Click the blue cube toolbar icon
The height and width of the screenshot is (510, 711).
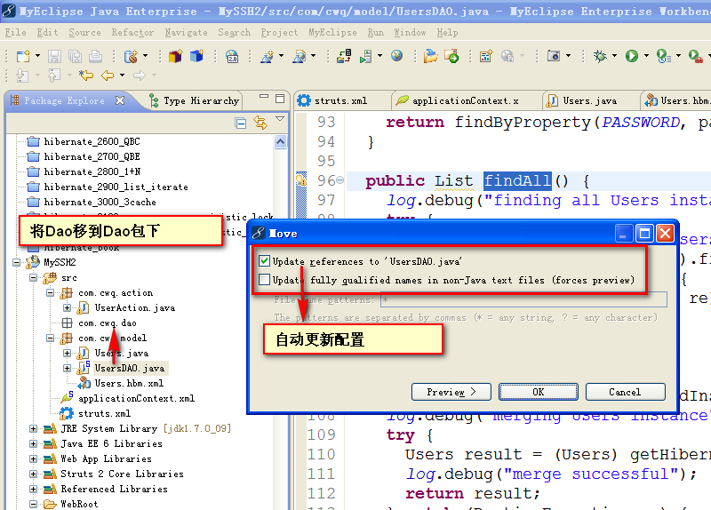pyautogui.click(x=196, y=56)
